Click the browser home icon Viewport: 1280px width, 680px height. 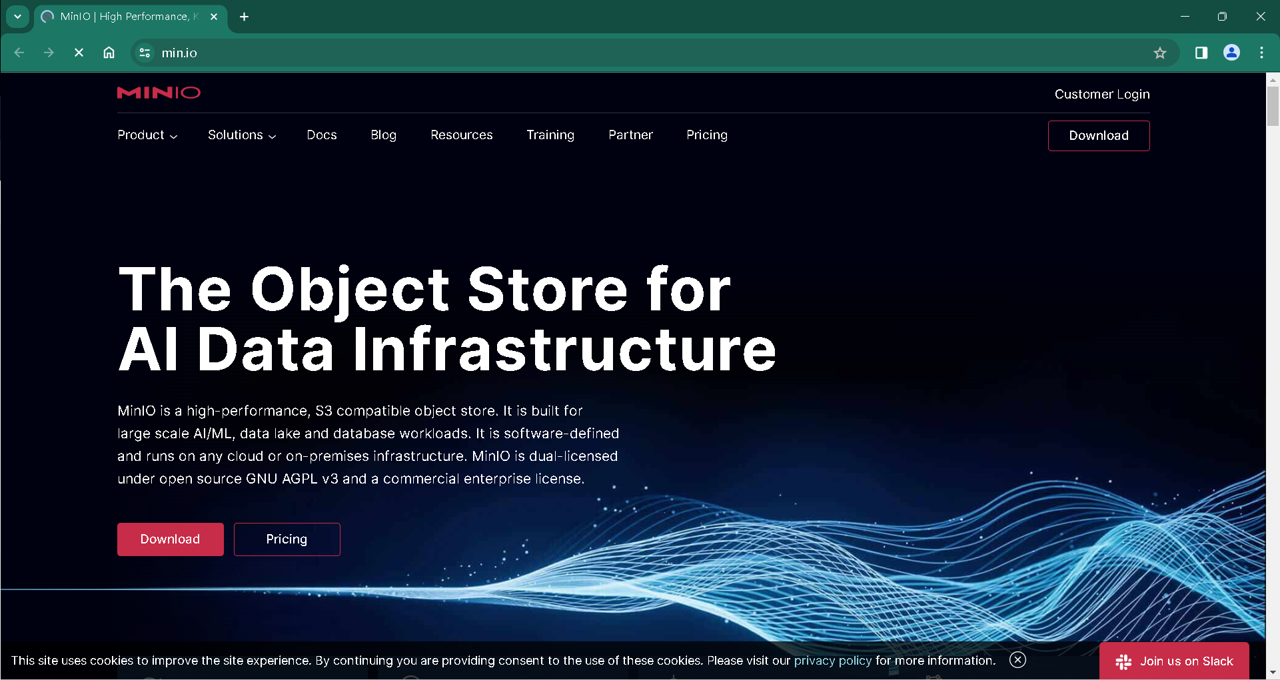pyautogui.click(x=109, y=53)
